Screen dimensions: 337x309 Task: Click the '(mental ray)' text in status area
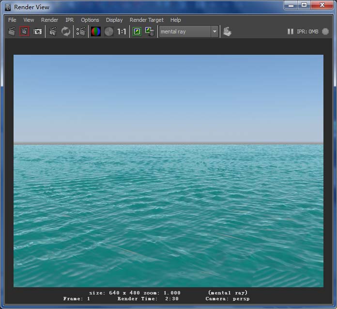tap(228, 293)
